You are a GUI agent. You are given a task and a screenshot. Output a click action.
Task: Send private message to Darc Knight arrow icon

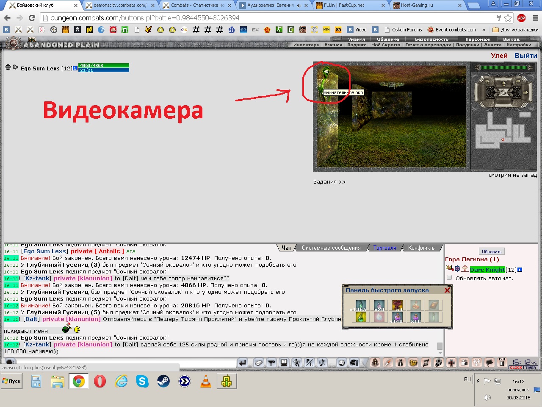point(450,269)
